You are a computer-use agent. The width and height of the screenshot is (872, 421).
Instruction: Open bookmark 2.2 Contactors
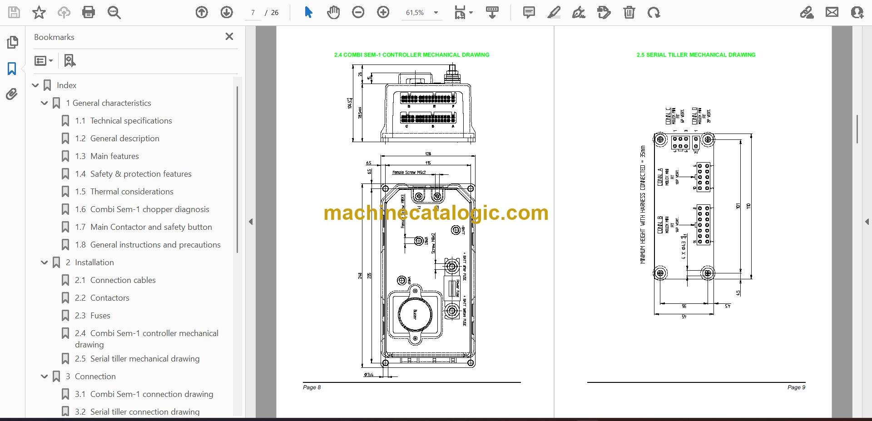[x=102, y=298]
